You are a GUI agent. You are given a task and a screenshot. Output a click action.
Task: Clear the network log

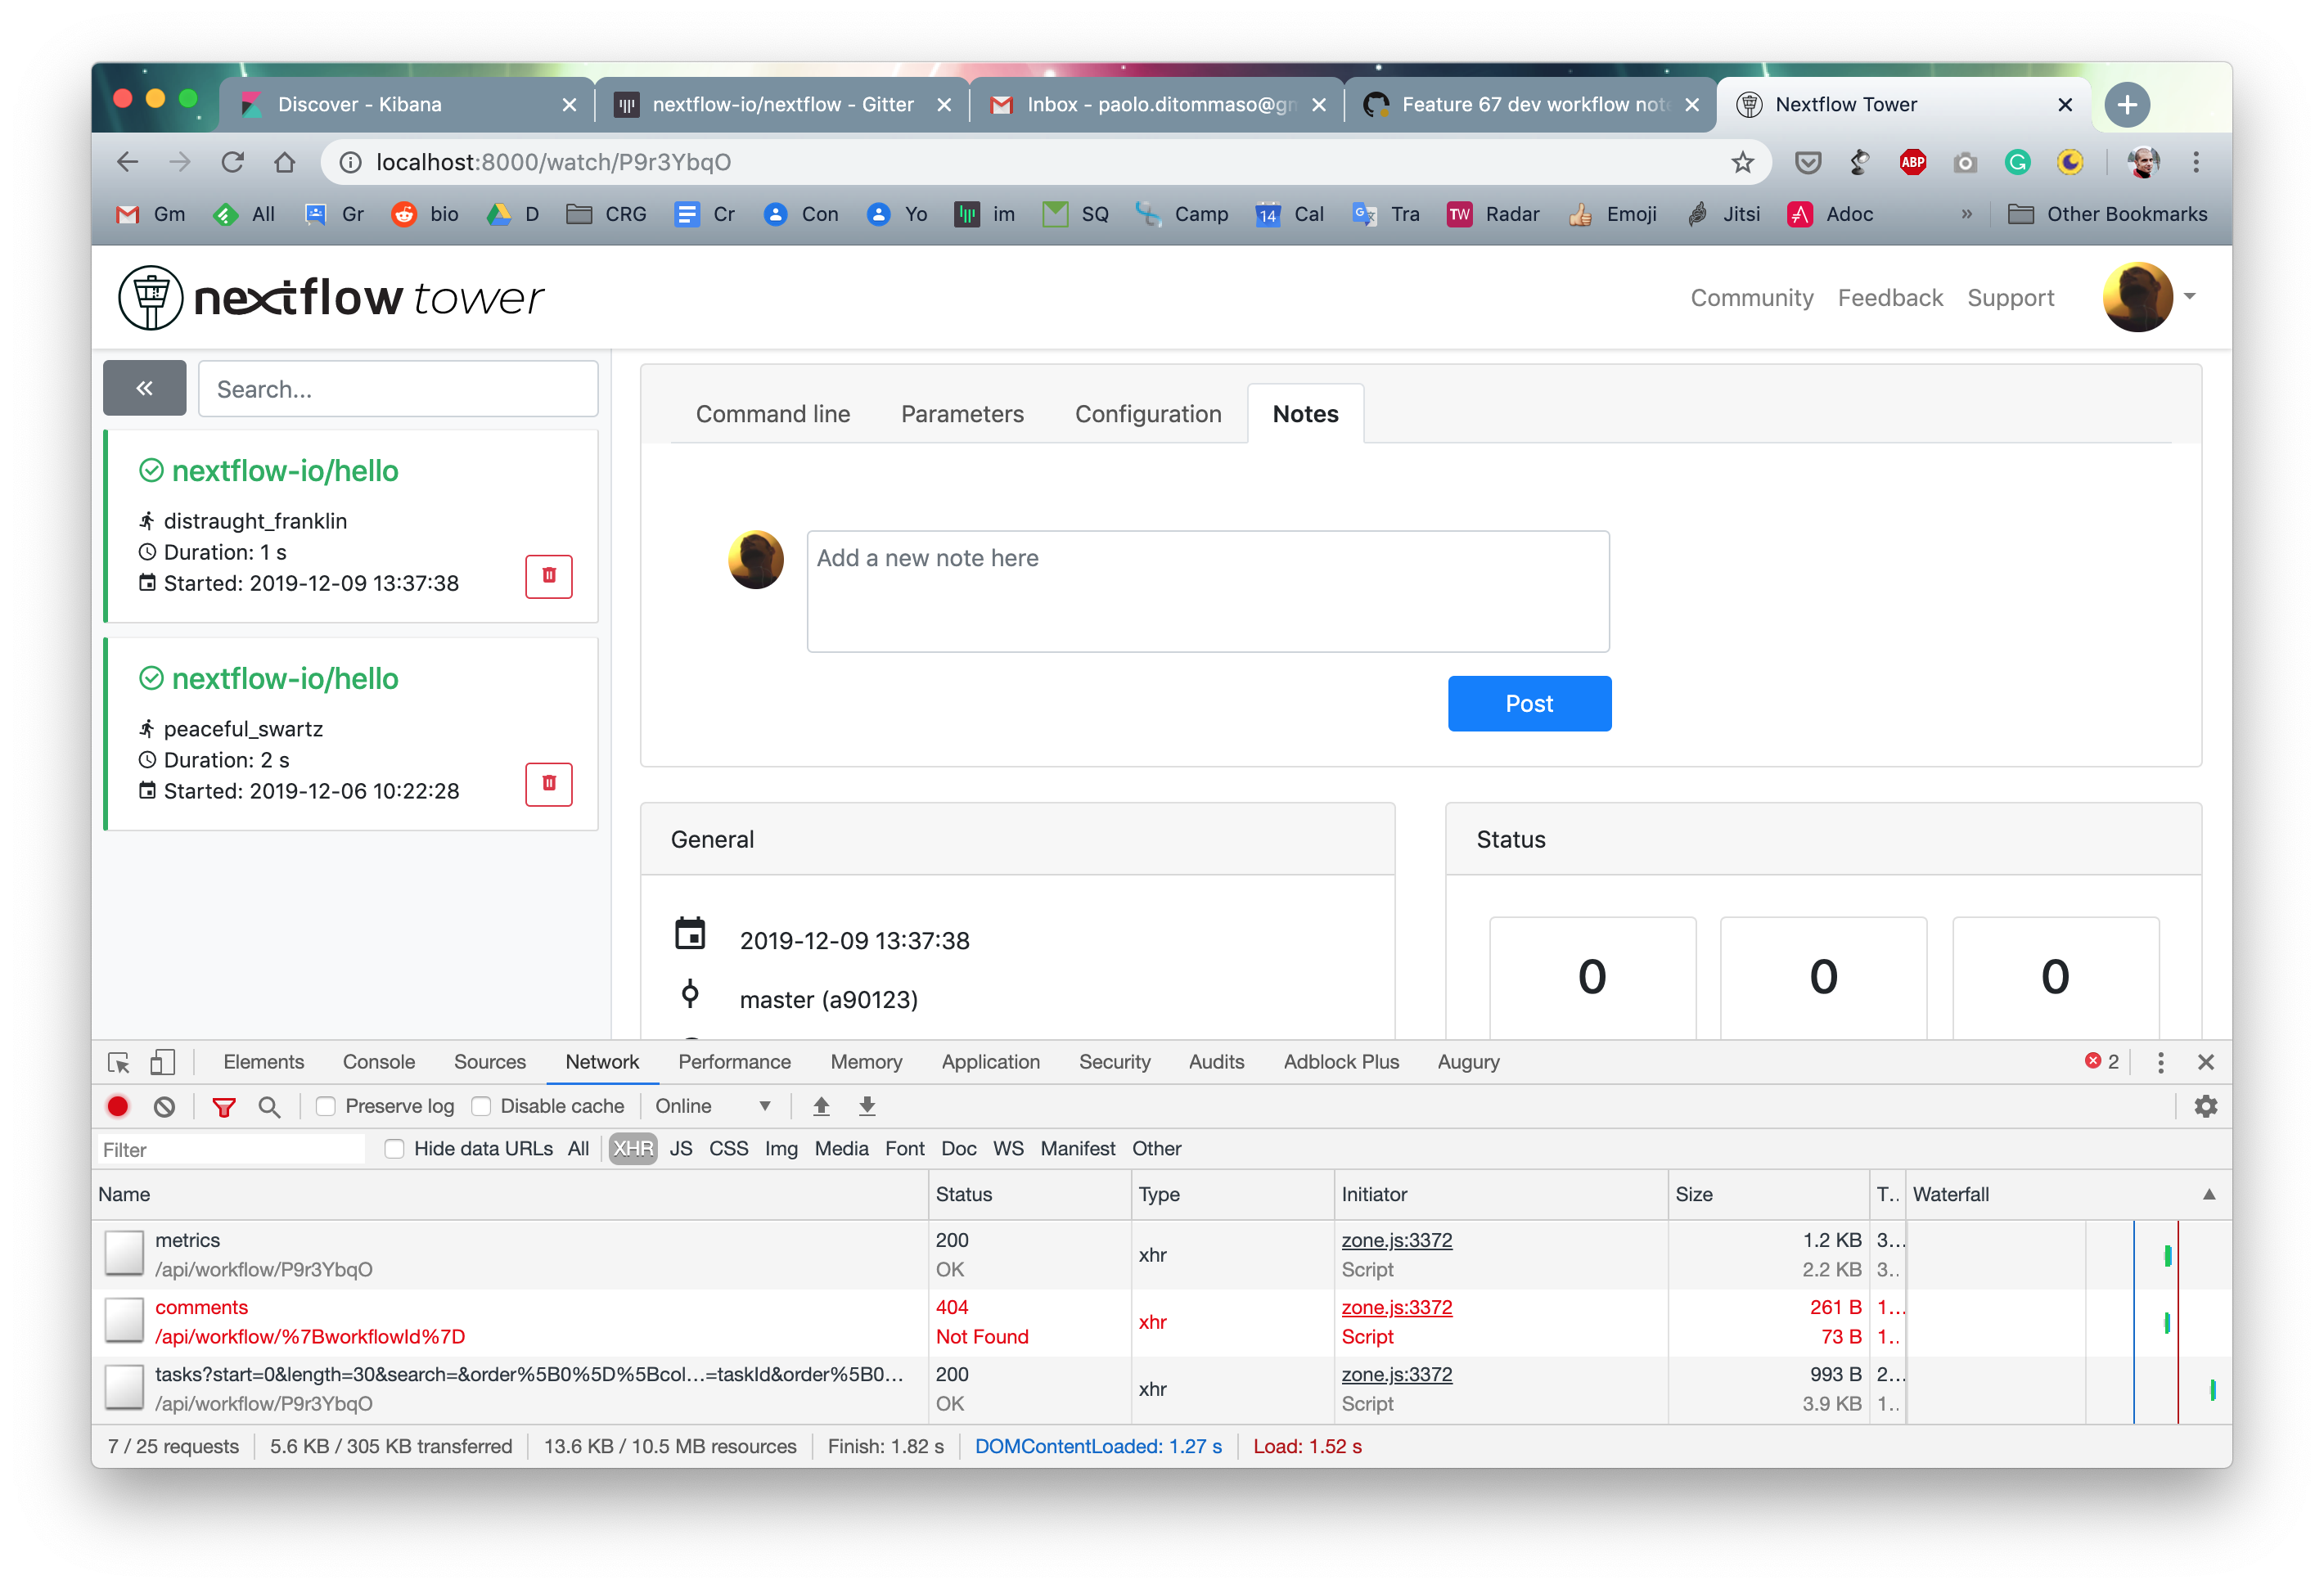(x=164, y=1106)
